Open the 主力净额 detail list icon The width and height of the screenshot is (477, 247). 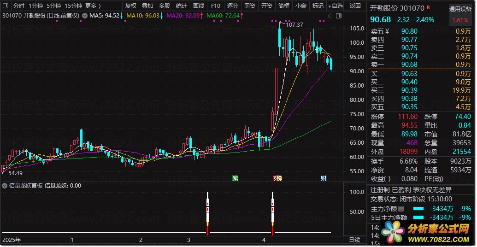point(401,209)
